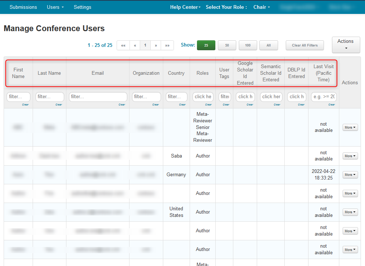The image size is (365, 266).
Task: Navigate to first page with double-left-arrow icon
Action: [123, 45]
